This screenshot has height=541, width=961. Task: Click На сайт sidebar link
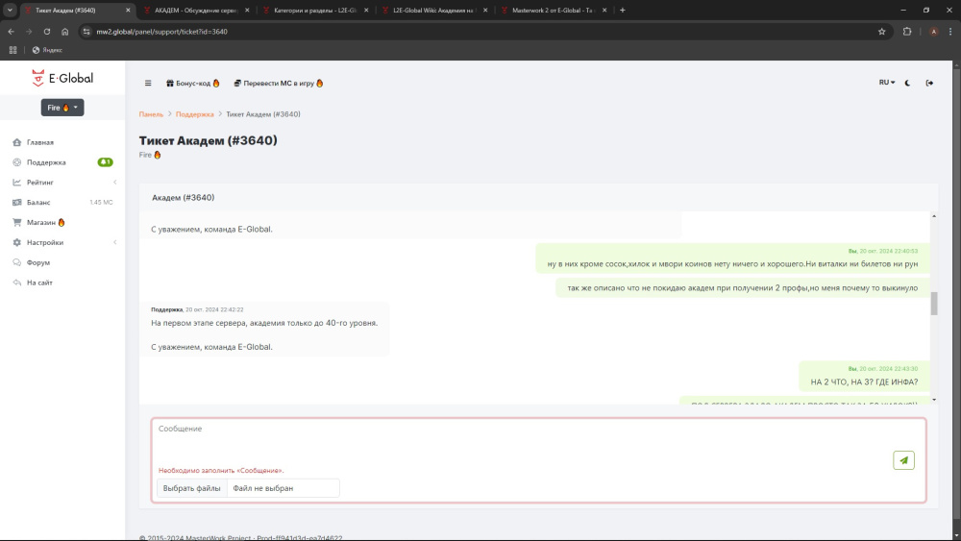pos(39,283)
